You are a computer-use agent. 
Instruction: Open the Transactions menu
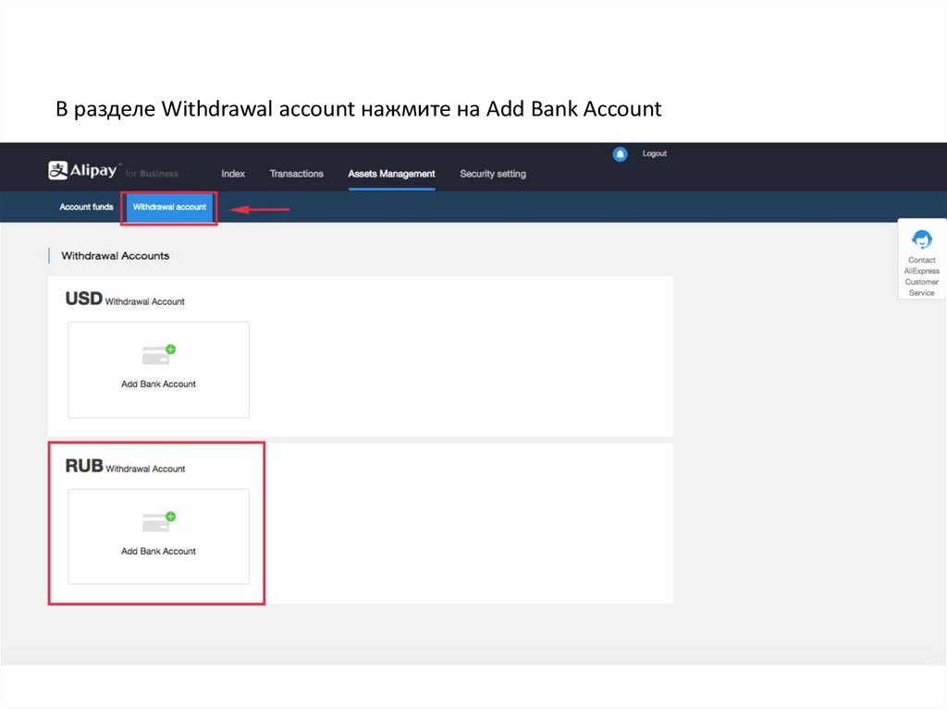297,174
